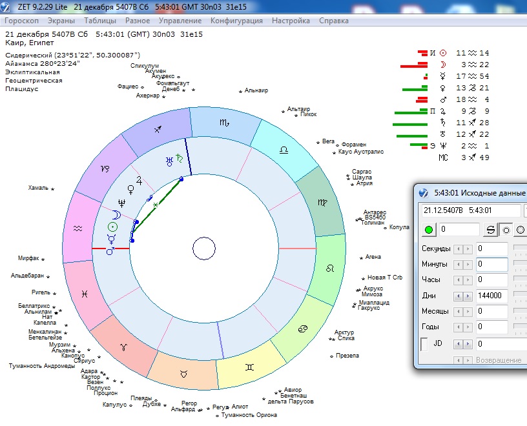Click the Mercury glyph in the chart

[111, 239]
